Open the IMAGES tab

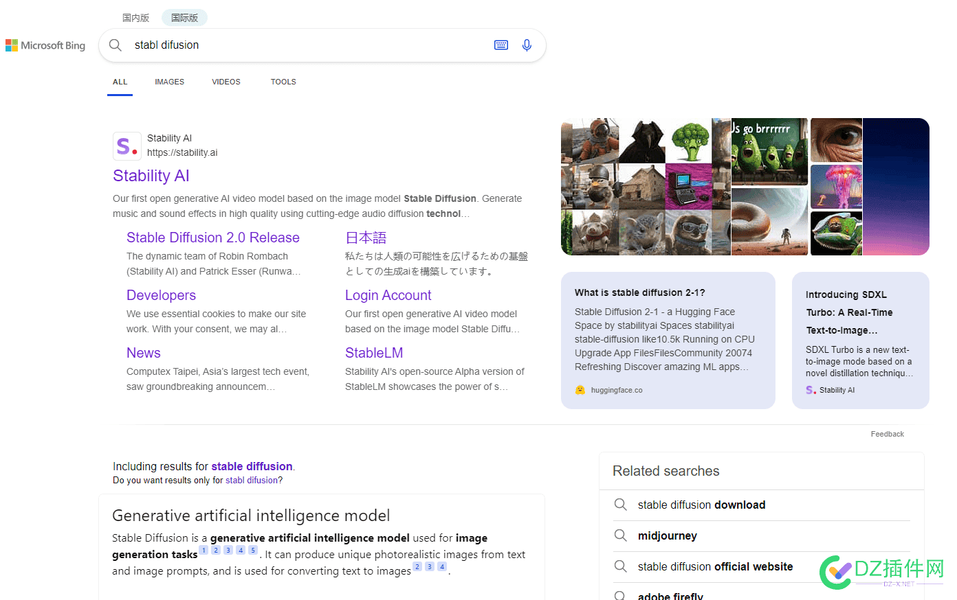[169, 82]
